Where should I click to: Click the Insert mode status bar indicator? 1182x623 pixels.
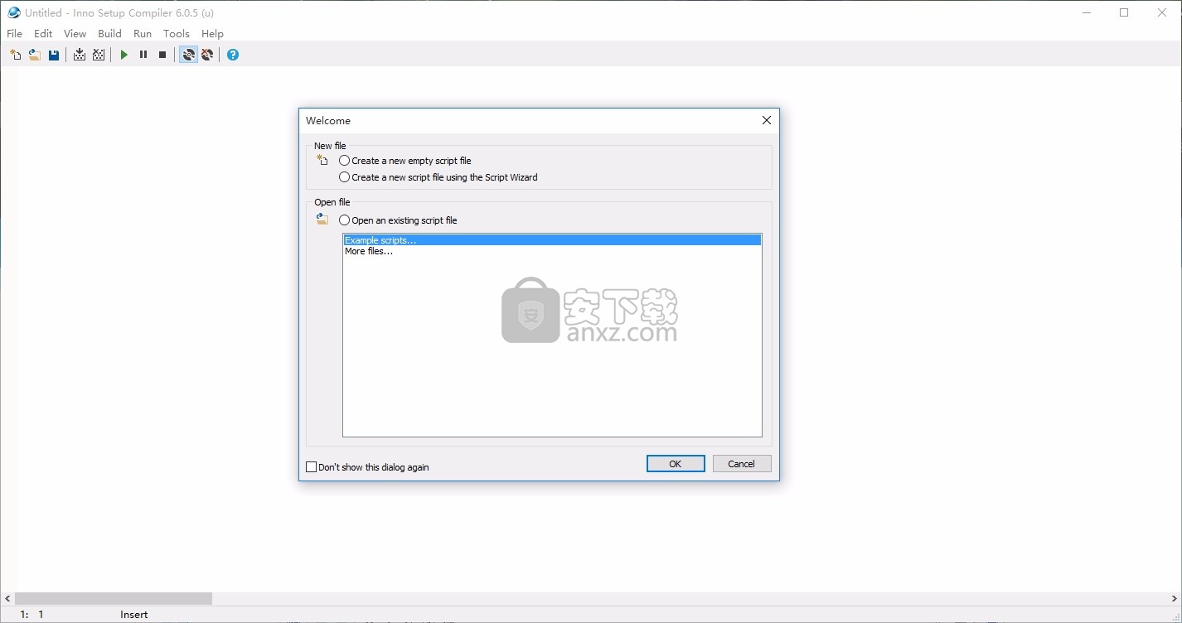click(x=134, y=615)
